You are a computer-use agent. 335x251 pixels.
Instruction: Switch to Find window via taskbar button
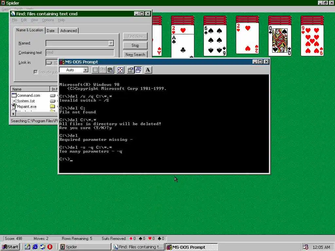(x=138, y=247)
